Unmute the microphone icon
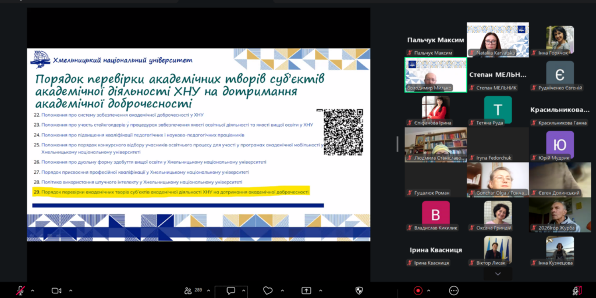596x298 pixels. pos(20,291)
